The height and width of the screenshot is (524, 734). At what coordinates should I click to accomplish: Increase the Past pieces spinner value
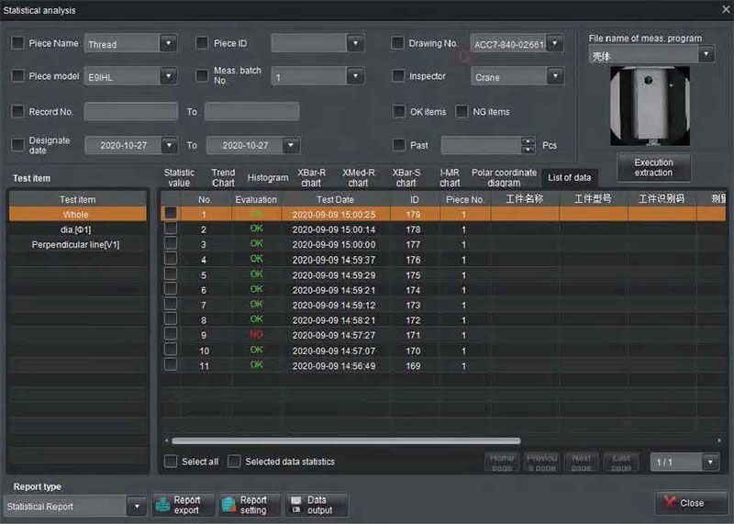coord(528,141)
